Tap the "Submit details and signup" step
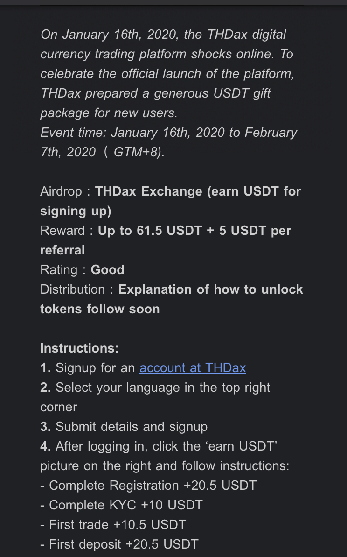The height and width of the screenshot is (557, 347). [132, 427]
